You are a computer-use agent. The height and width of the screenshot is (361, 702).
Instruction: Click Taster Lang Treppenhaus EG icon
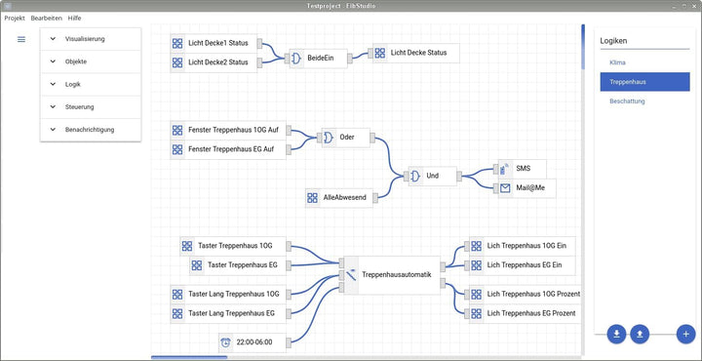[x=177, y=313]
